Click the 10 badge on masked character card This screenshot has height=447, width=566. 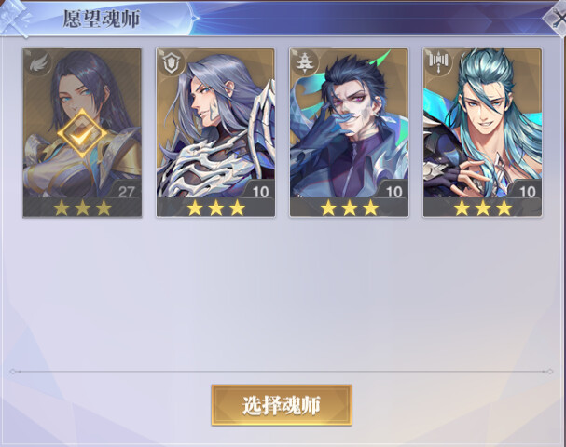click(393, 192)
